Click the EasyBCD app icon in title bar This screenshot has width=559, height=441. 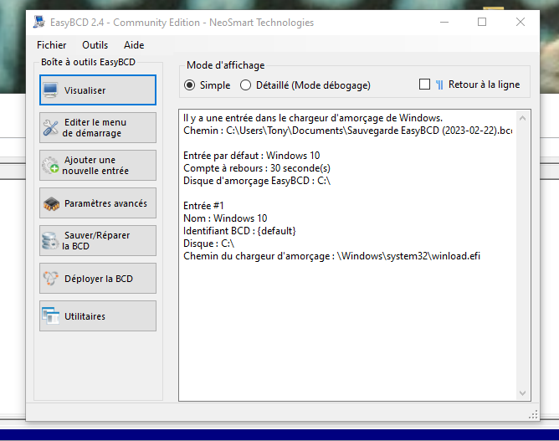click(38, 22)
